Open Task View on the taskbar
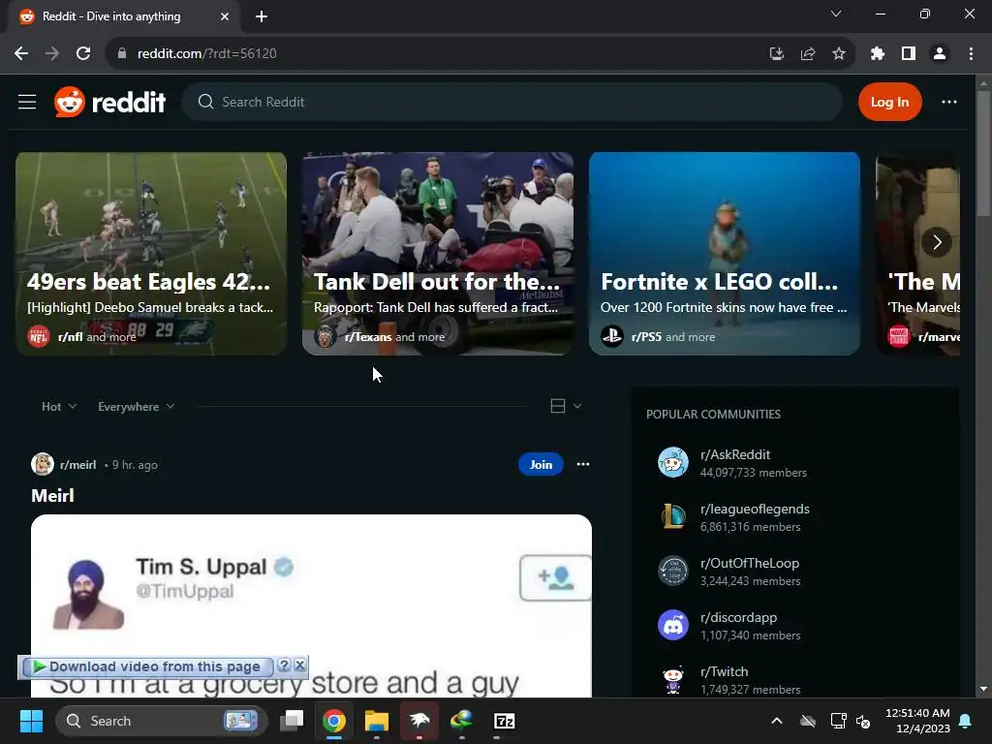Image resolution: width=992 pixels, height=744 pixels. tap(292, 721)
